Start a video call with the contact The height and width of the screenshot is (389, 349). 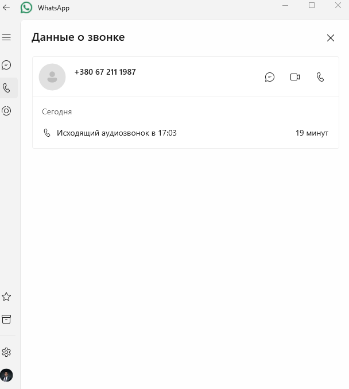click(295, 77)
